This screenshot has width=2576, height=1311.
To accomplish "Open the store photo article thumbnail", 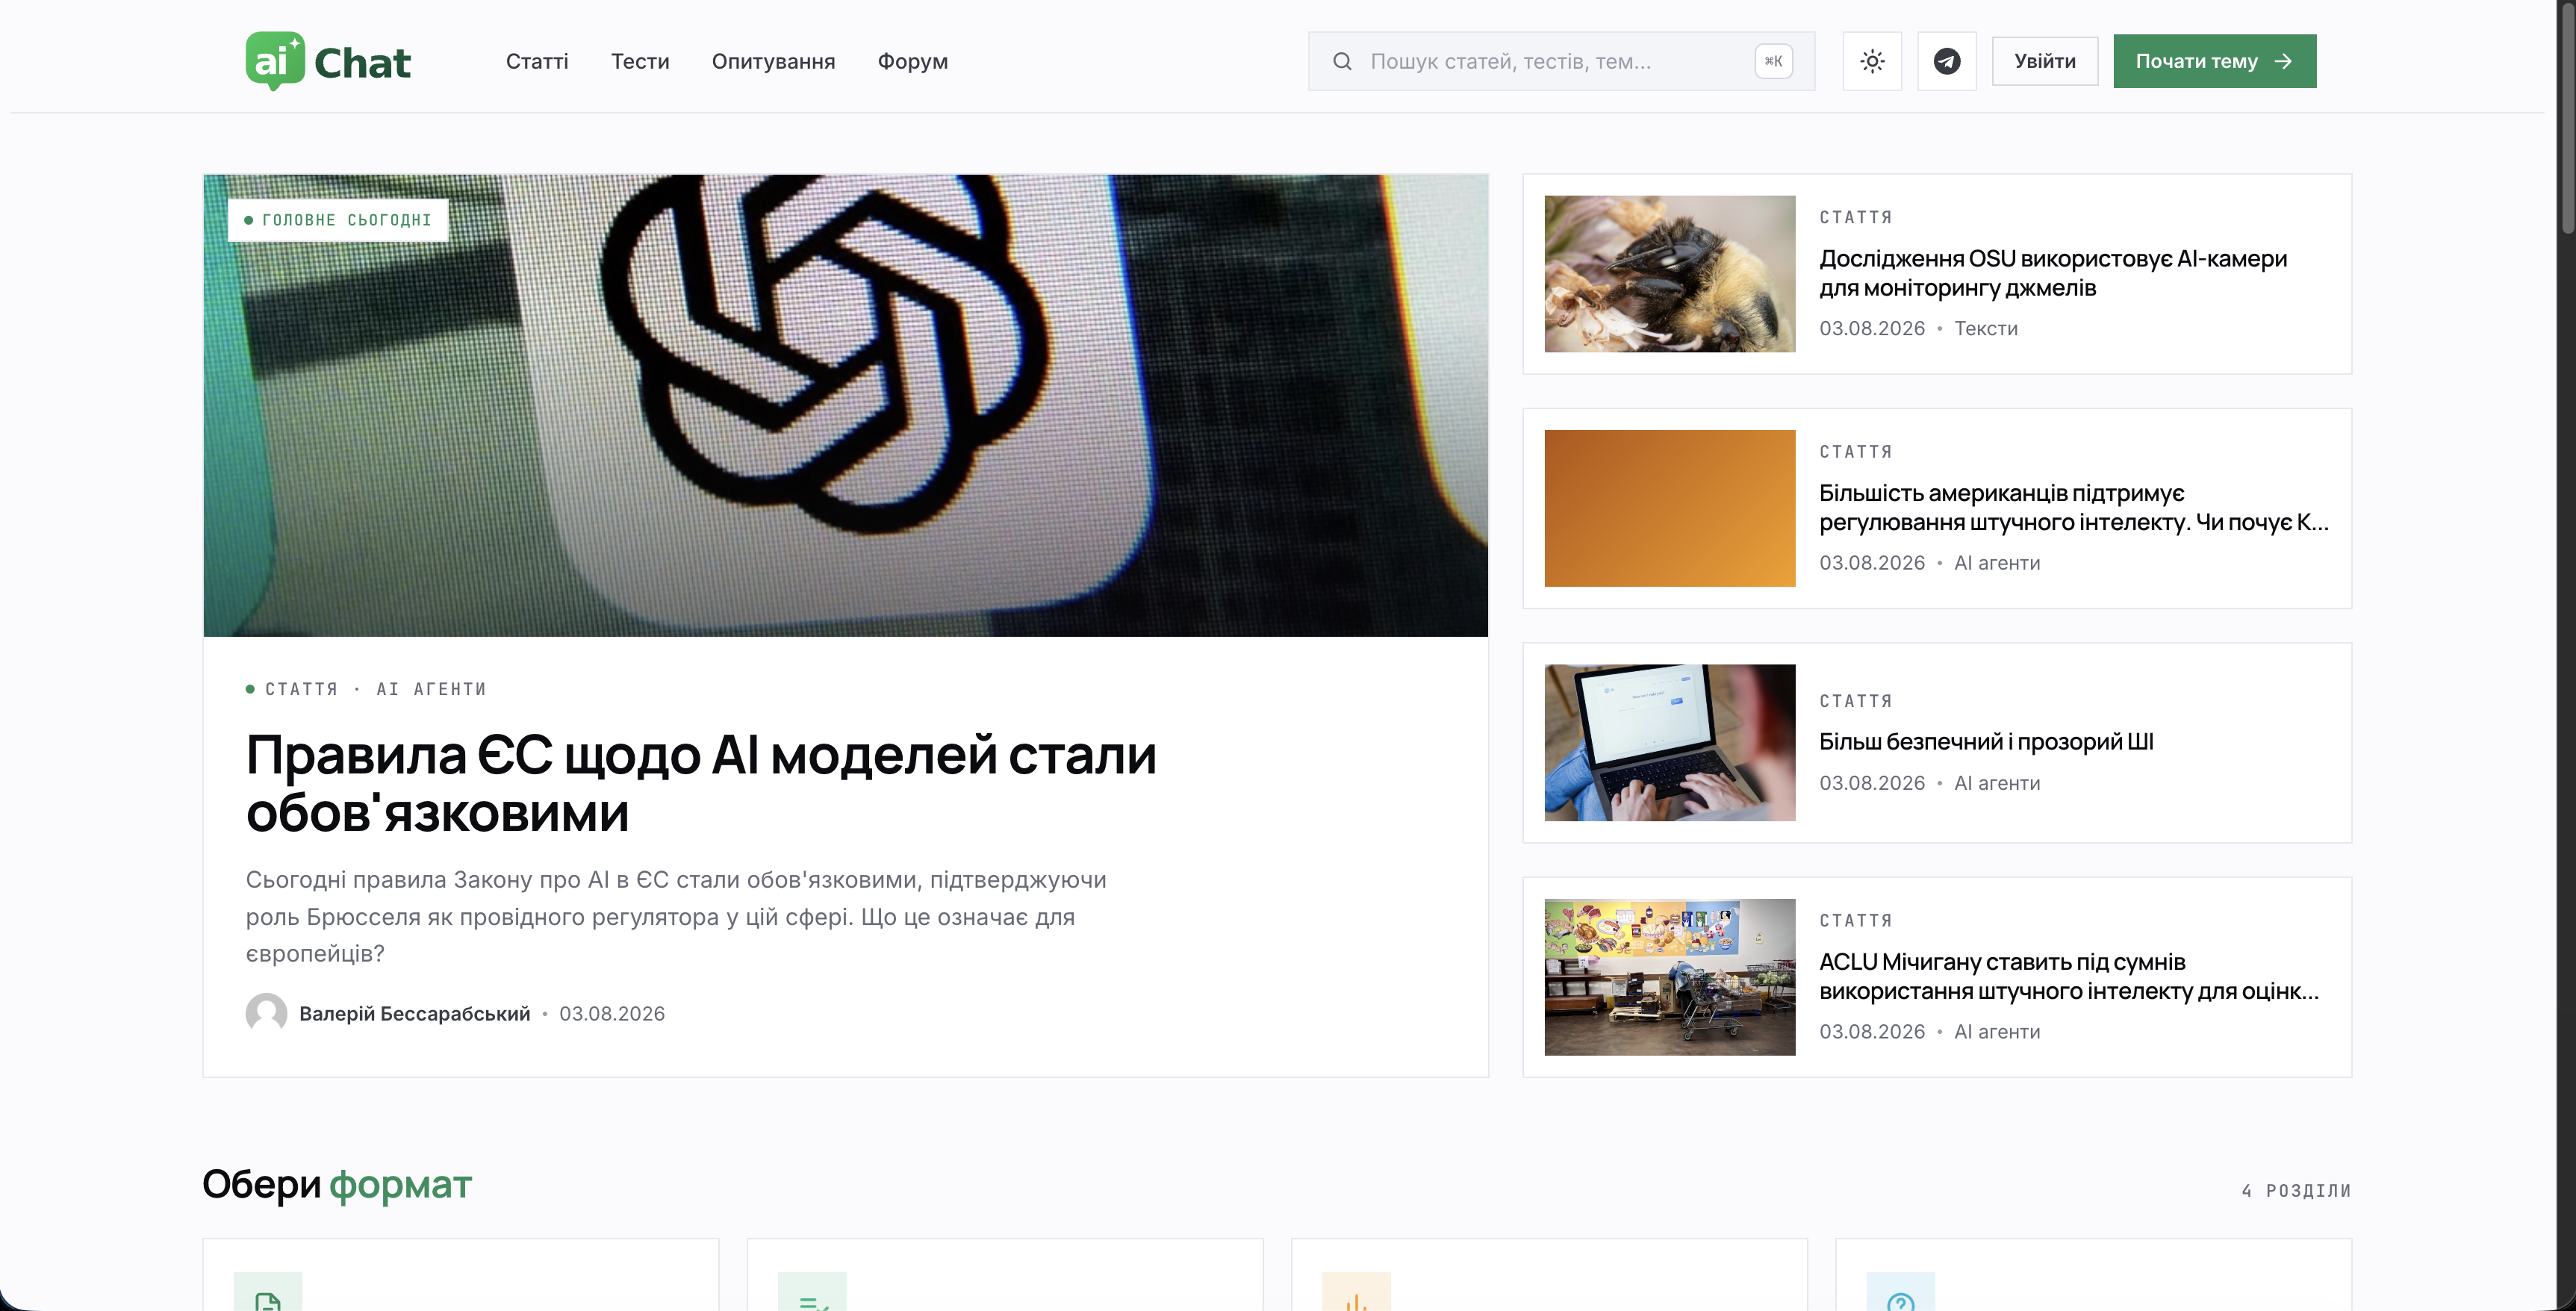I will click(1669, 977).
